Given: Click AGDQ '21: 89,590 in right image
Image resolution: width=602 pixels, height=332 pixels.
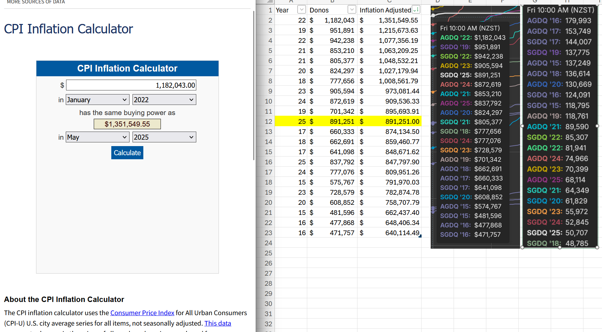Looking at the screenshot, I should point(558,127).
